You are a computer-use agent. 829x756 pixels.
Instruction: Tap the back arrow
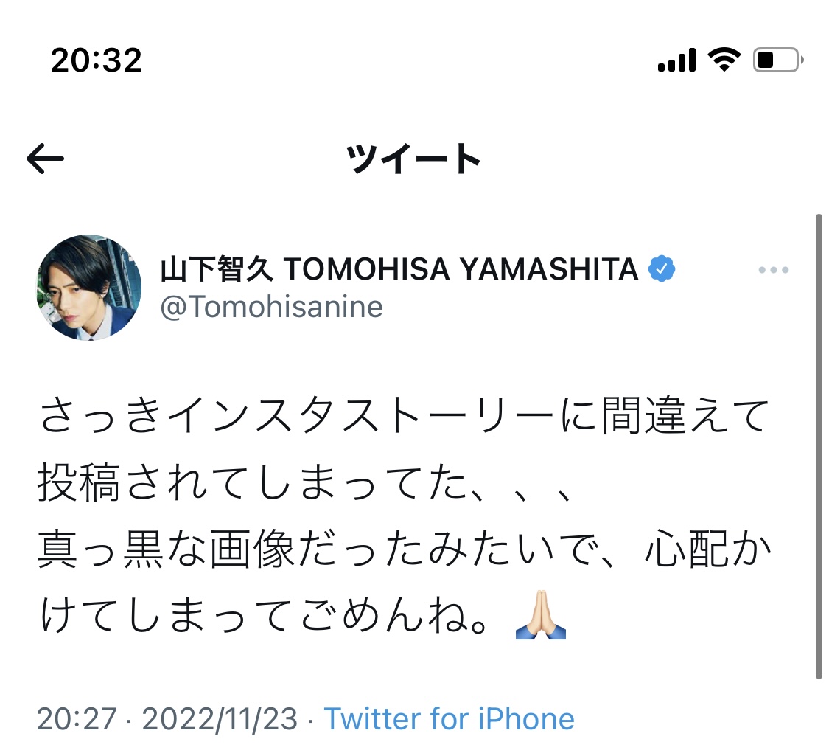pyautogui.click(x=45, y=159)
